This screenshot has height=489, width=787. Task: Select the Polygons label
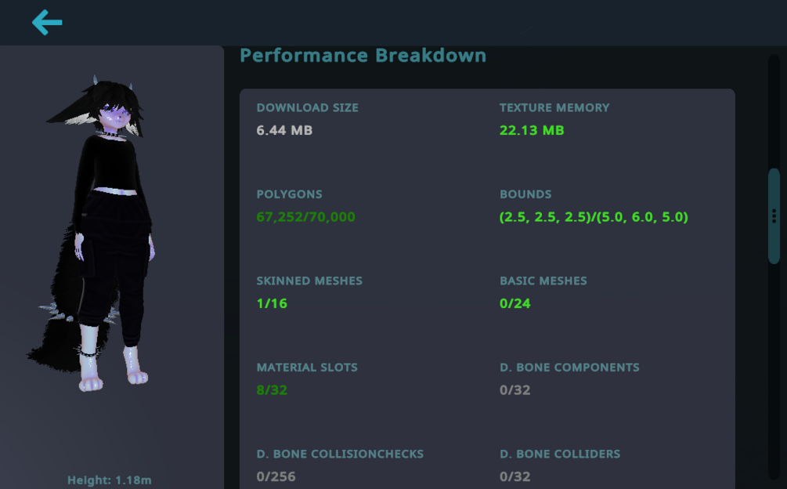(x=289, y=194)
